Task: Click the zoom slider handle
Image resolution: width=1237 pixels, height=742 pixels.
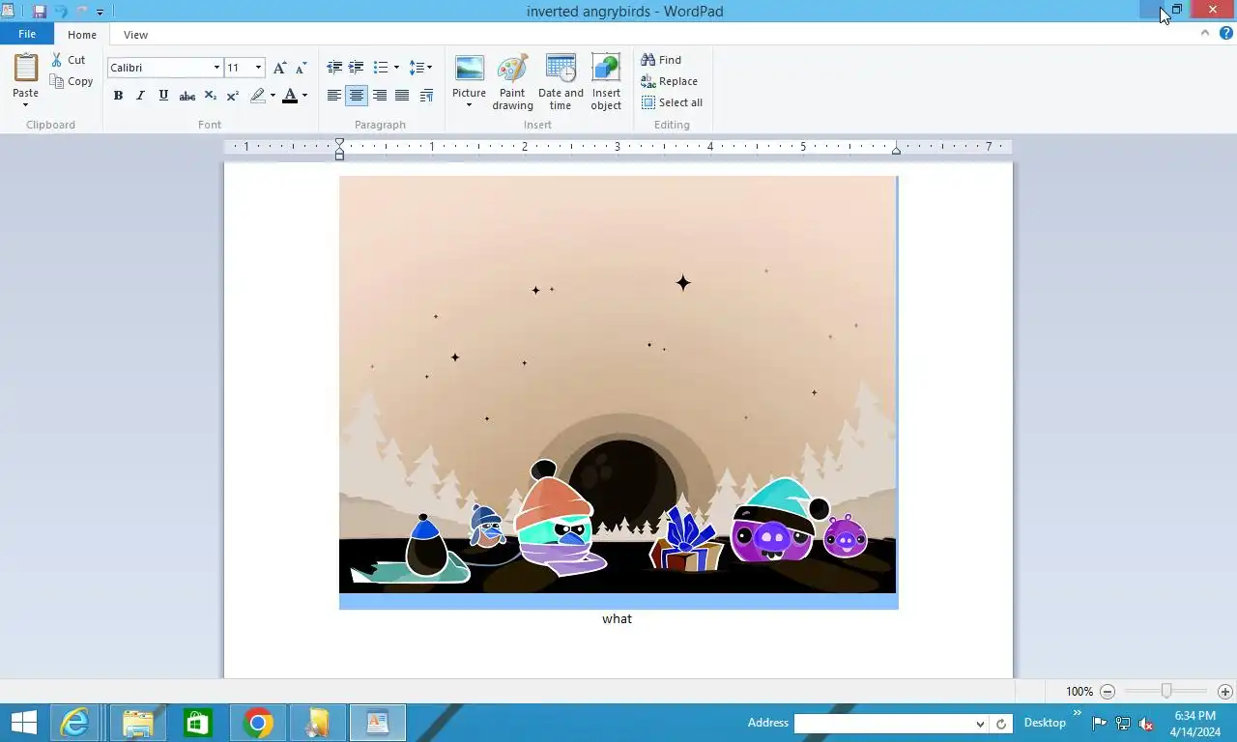Action: (x=1166, y=691)
